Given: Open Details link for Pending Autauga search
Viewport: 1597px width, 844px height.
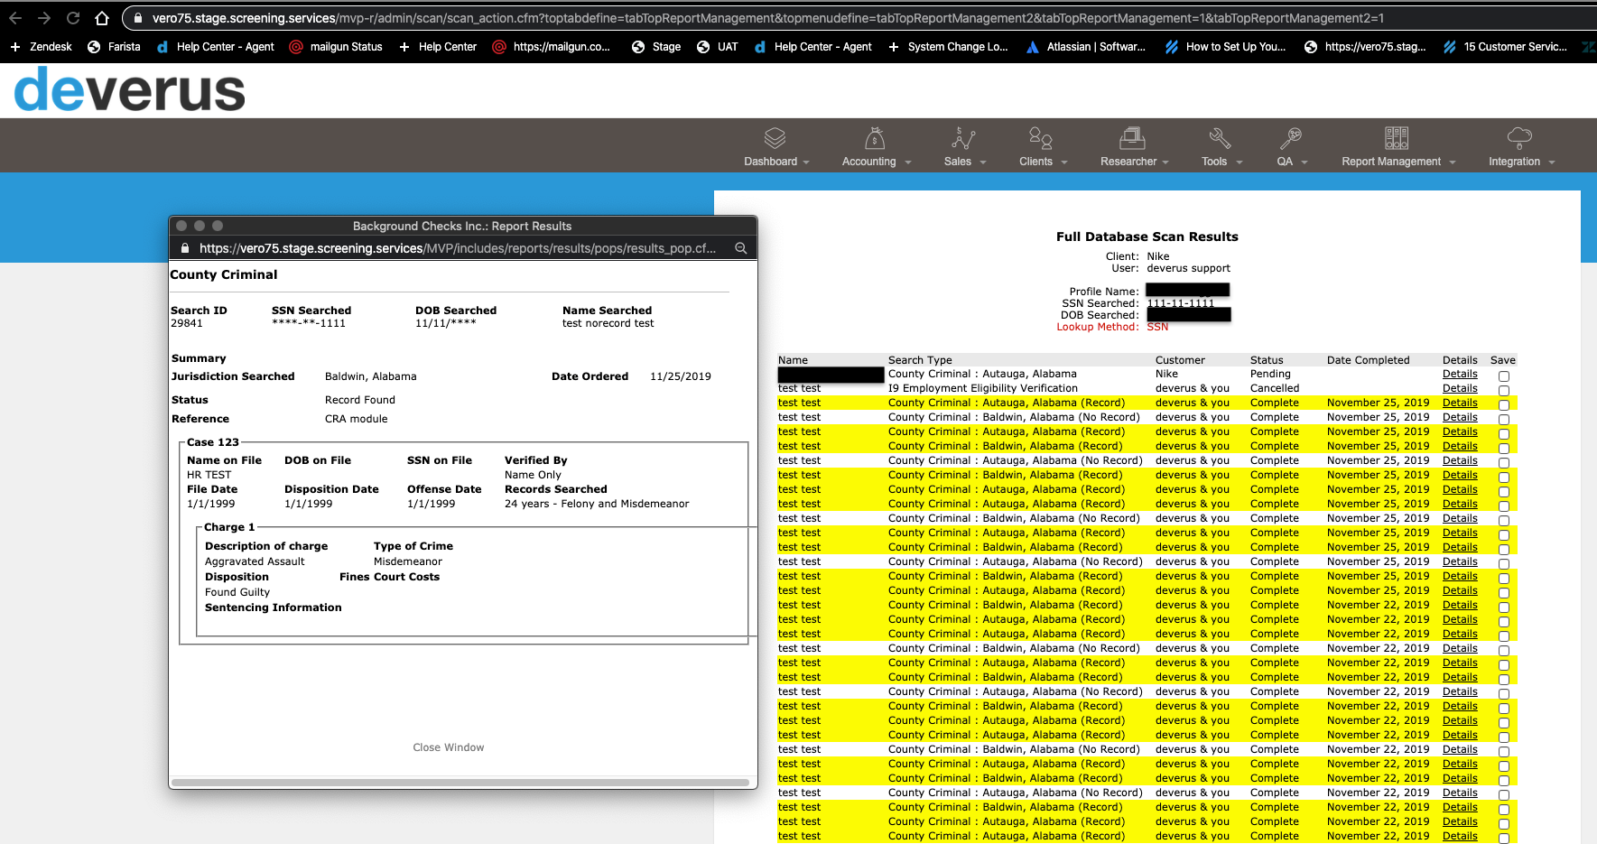Looking at the screenshot, I should click(1460, 374).
